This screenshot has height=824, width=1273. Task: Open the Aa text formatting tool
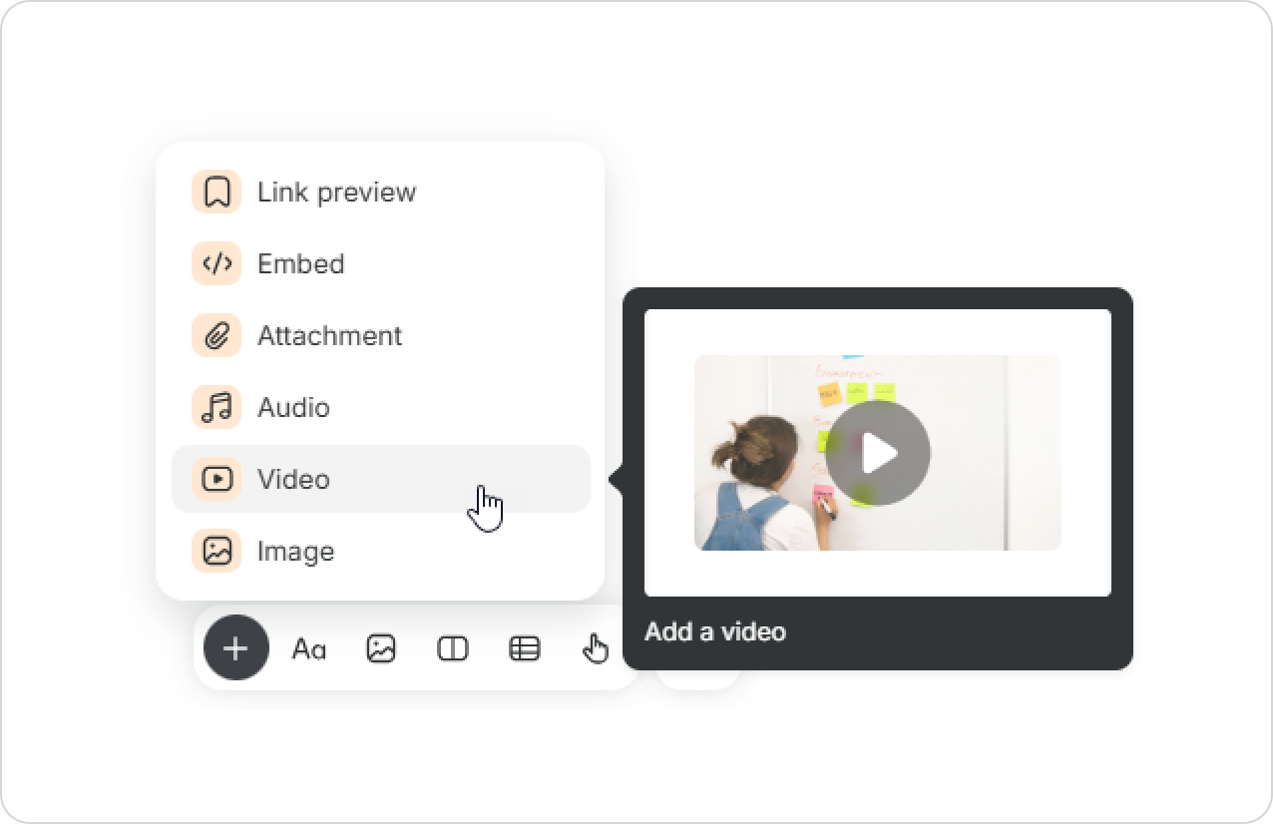point(309,649)
